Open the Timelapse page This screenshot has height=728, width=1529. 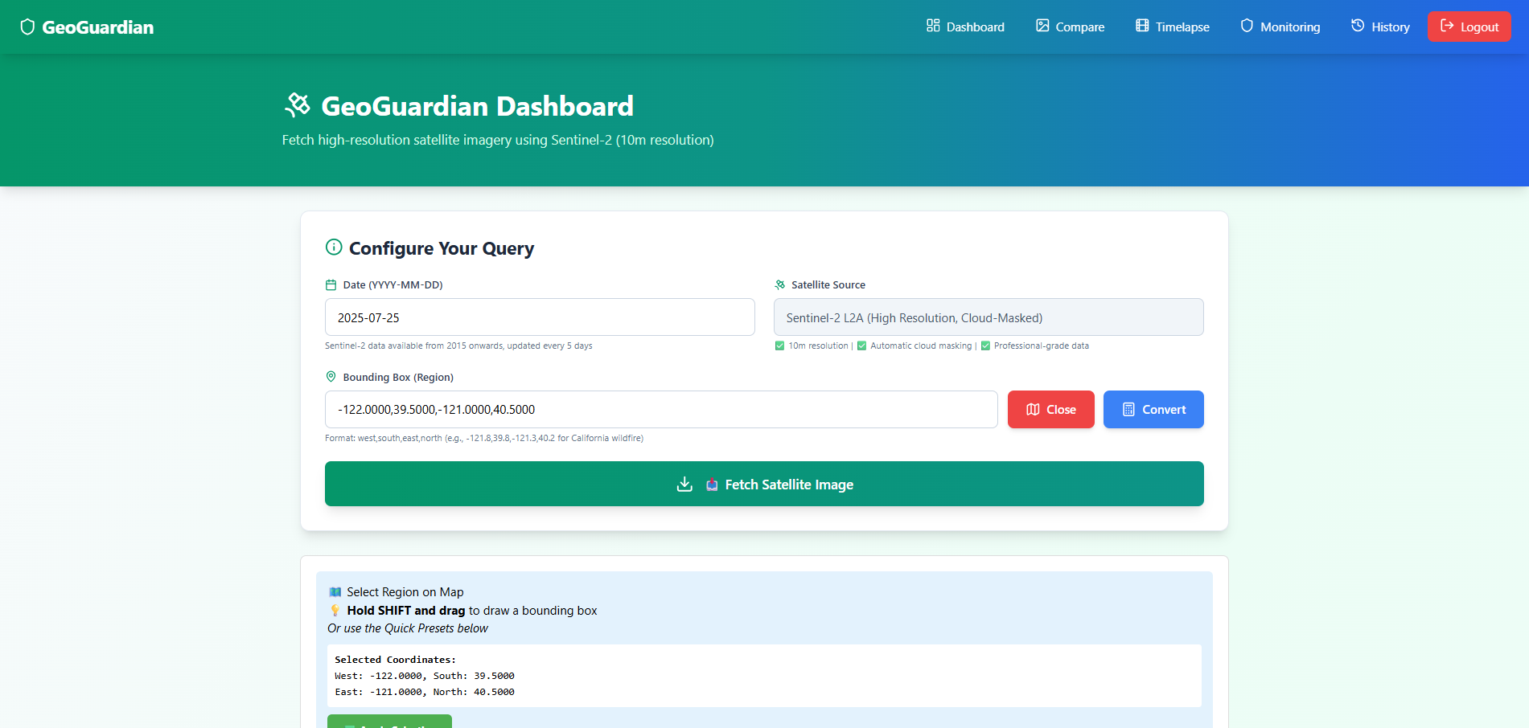[x=1172, y=27]
